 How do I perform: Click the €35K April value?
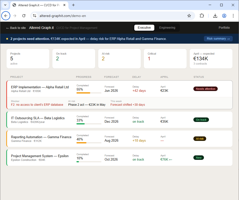pyautogui.click(x=164, y=121)
